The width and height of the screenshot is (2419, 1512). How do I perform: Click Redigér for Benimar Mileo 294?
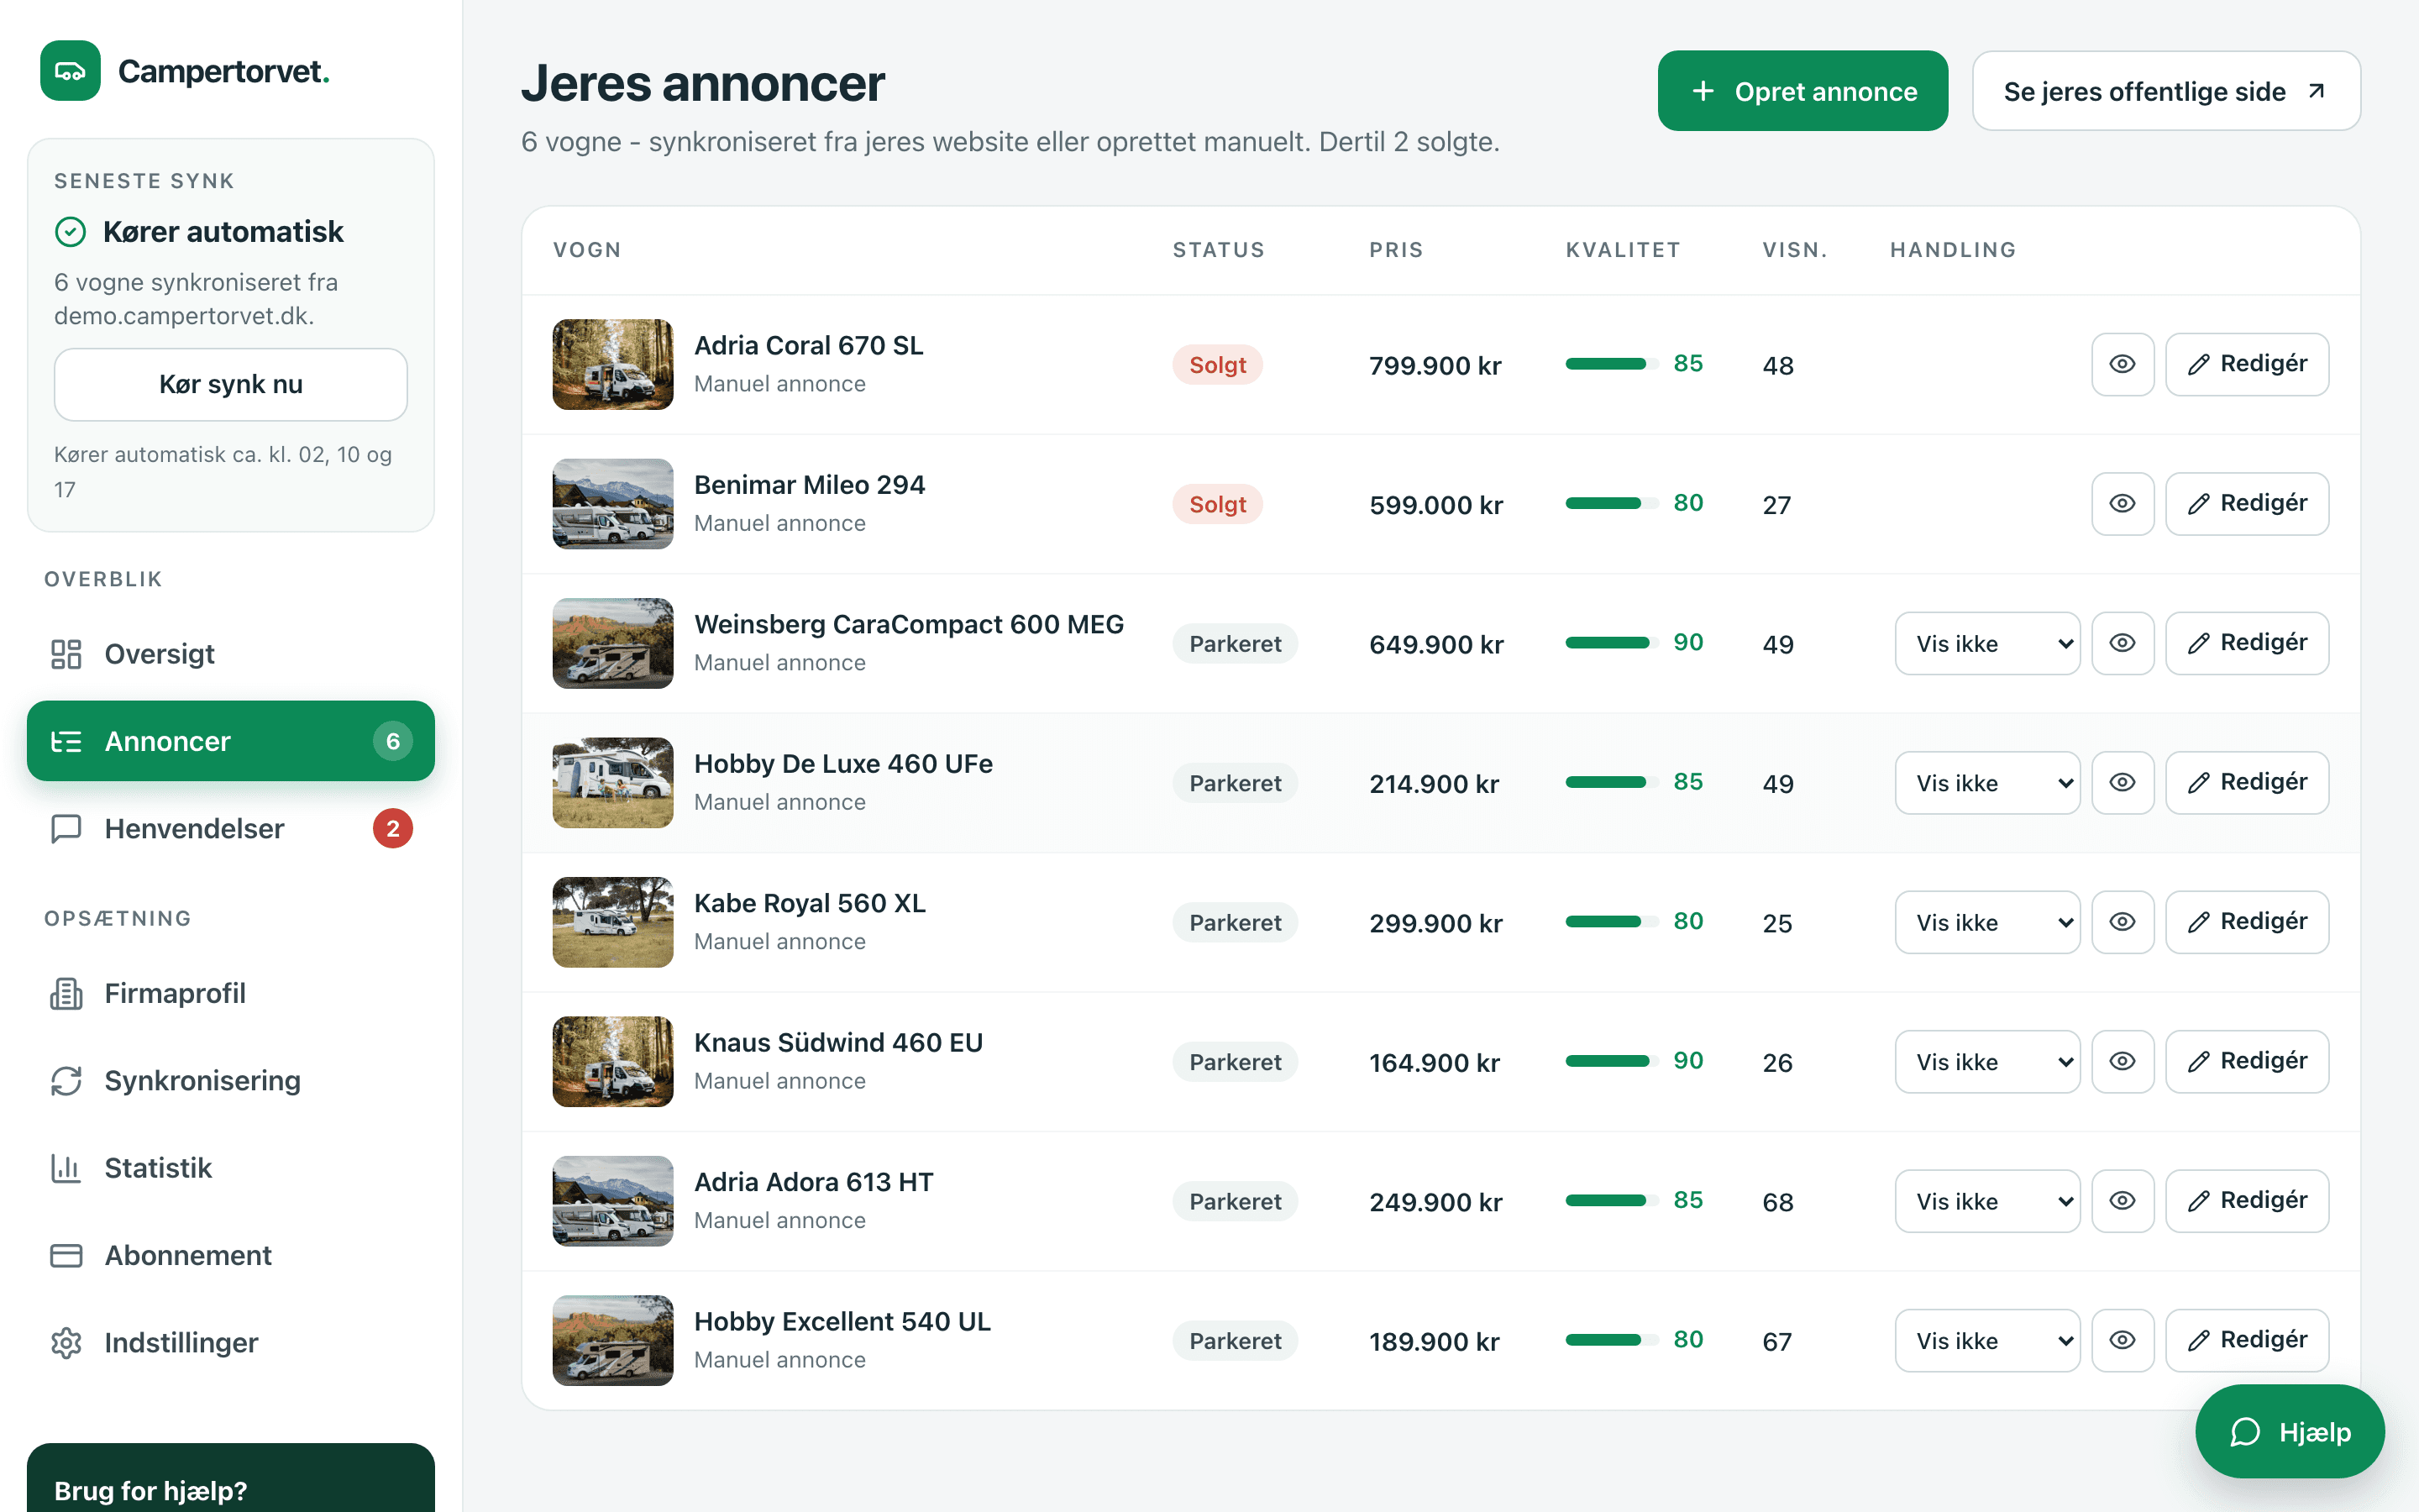click(x=2247, y=504)
